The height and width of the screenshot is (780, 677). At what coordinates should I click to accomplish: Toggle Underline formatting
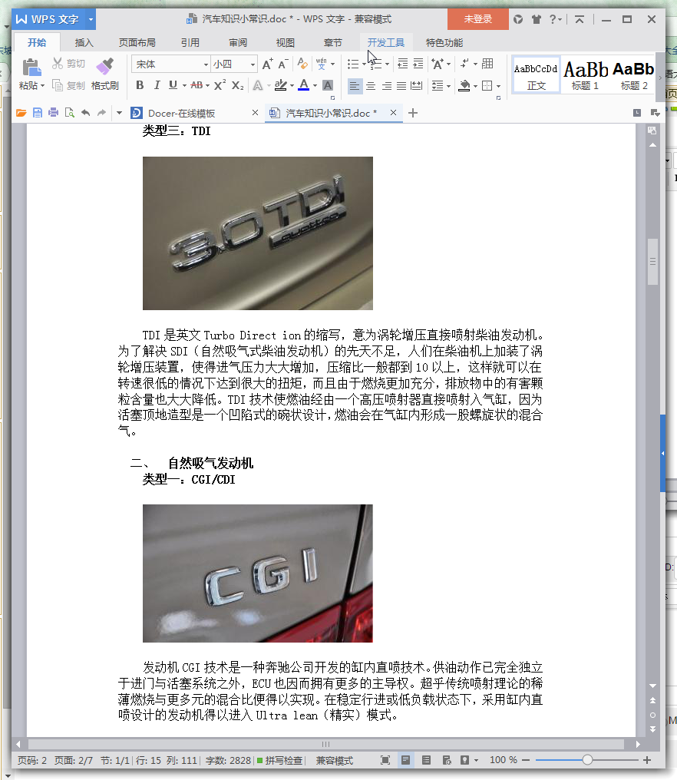coord(173,85)
